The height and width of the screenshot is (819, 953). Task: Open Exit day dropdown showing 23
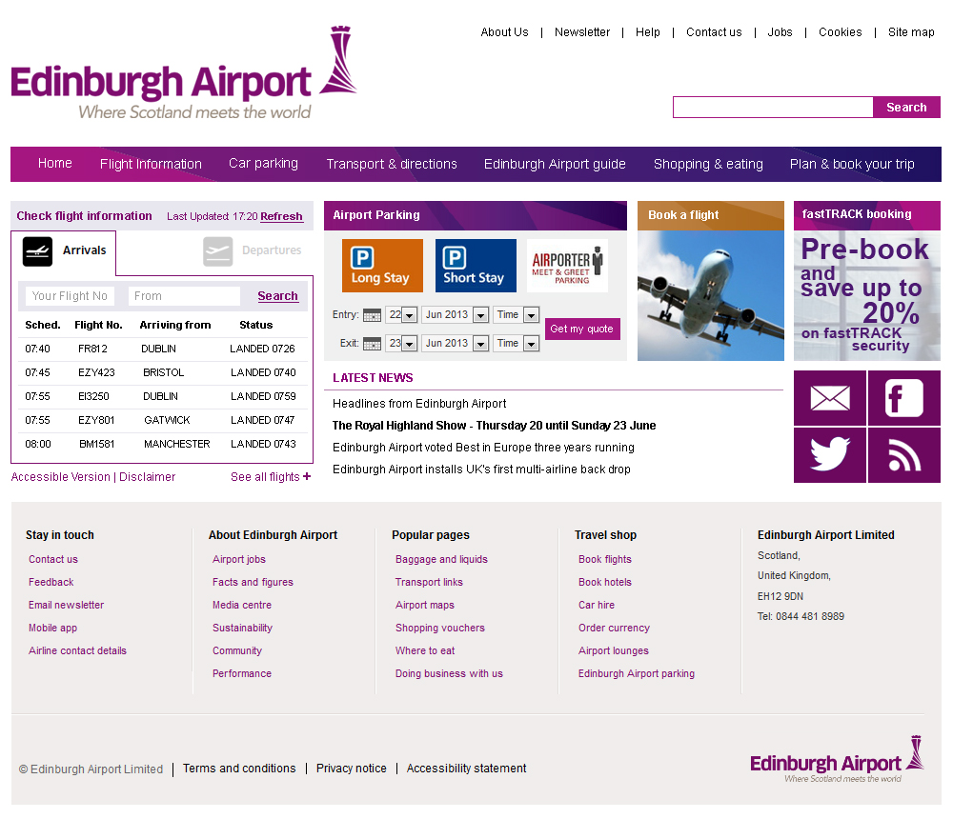401,343
